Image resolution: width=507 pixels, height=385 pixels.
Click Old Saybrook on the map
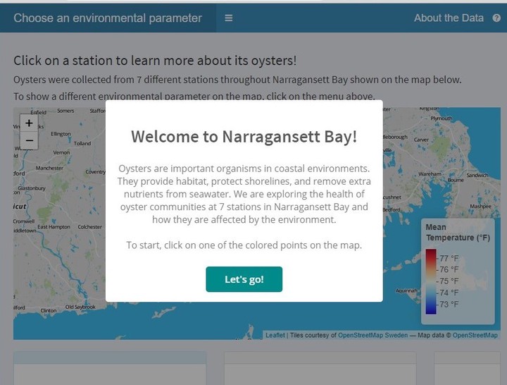coord(80,307)
